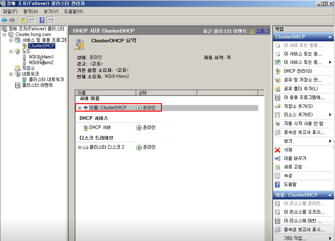335x241 pixels.
Task: Click the Back arrow toolbar icon
Action: point(4,20)
